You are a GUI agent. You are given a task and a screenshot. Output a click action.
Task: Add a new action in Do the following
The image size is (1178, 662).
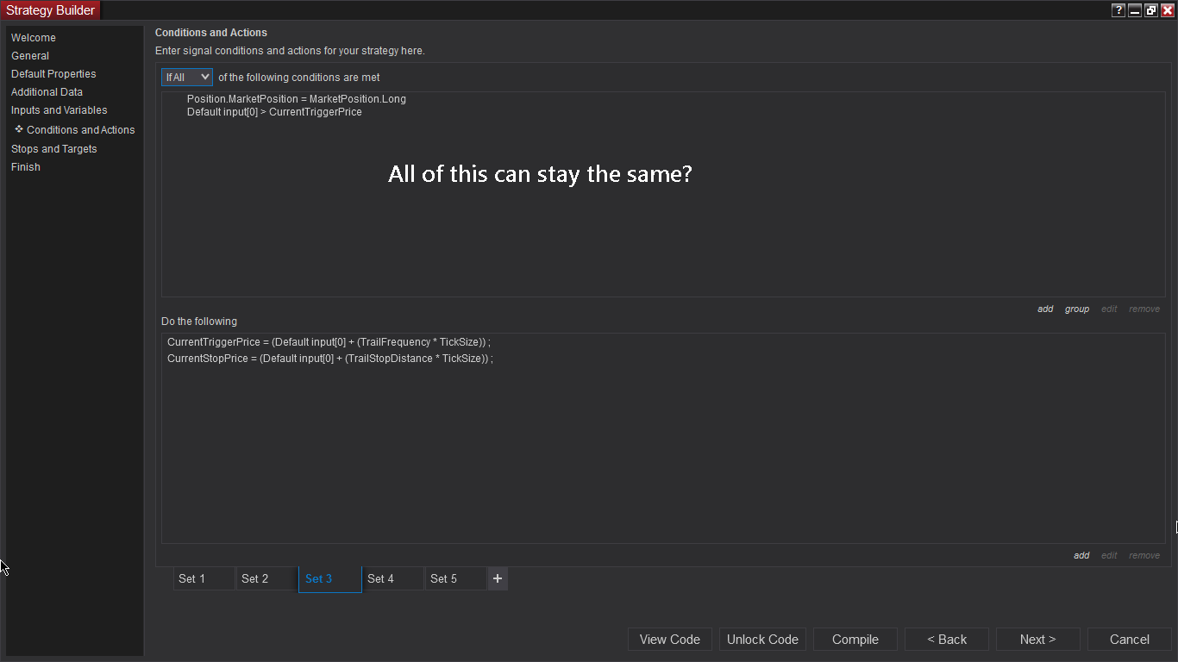click(1081, 556)
